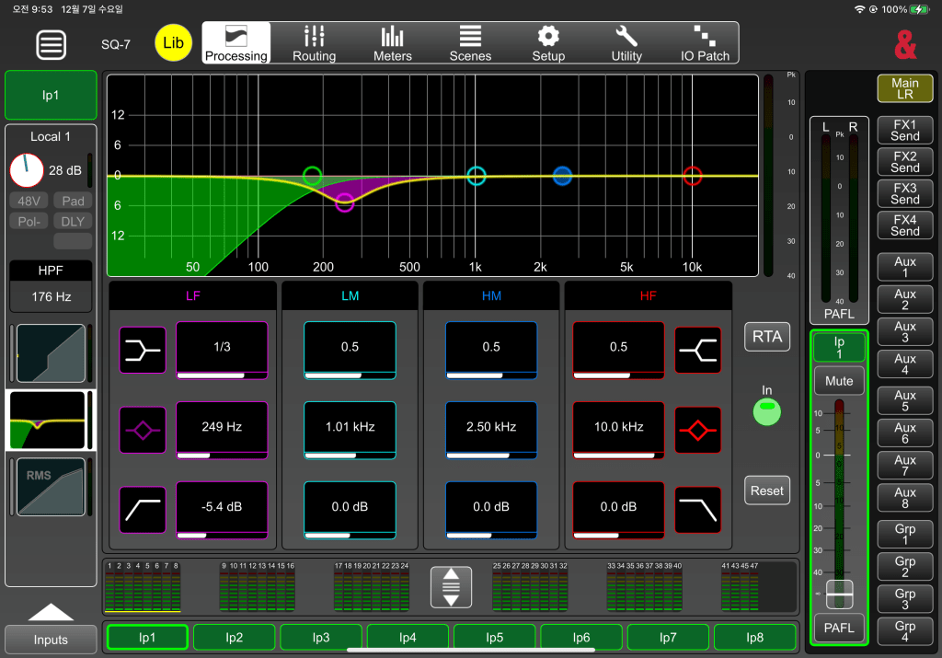Switch to the Routing tab
Screen dimensions: 942x658
coord(314,43)
